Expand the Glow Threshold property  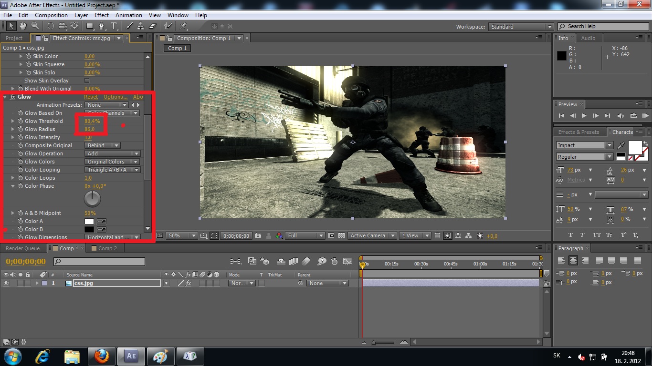[13, 121]
